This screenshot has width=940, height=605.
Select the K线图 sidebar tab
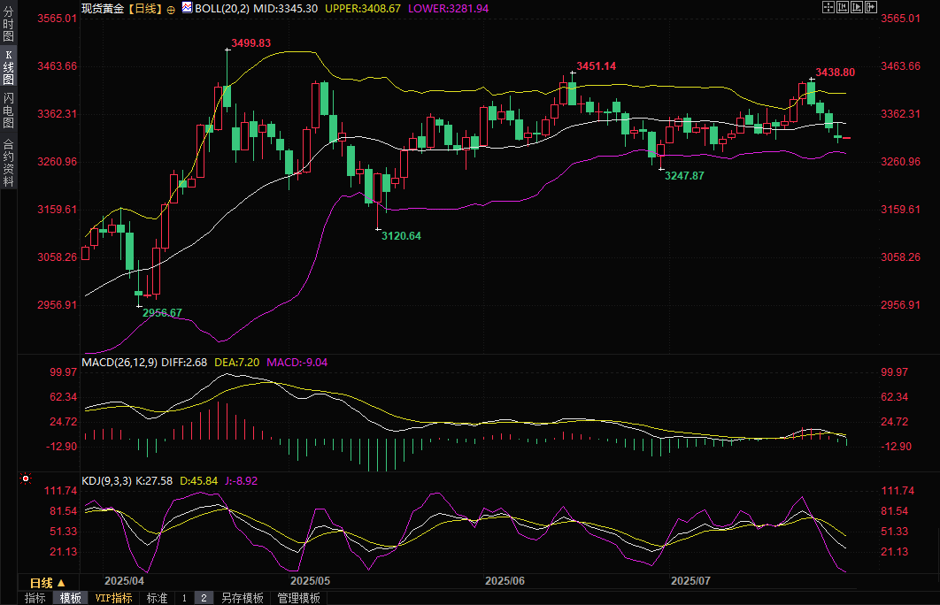pos(8,68)
